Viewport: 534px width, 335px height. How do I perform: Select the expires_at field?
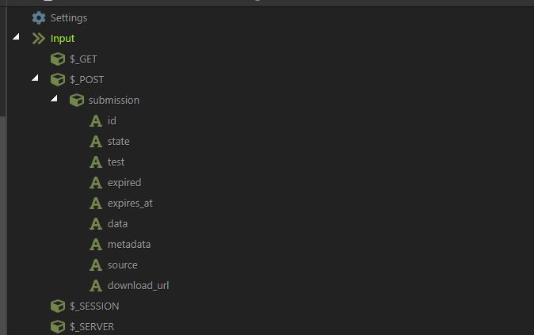tap(130, 203)
